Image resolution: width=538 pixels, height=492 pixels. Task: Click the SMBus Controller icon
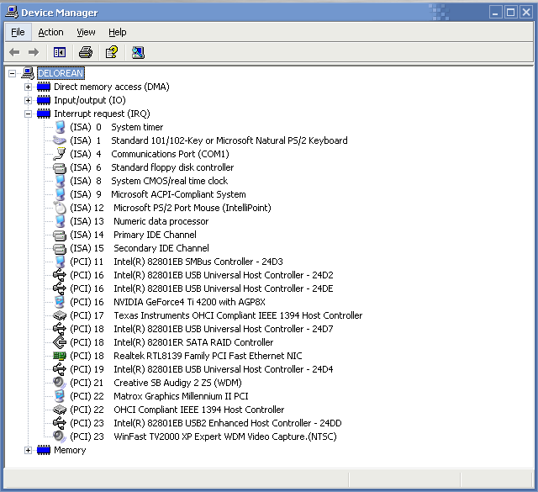click(x=60, y=262)
